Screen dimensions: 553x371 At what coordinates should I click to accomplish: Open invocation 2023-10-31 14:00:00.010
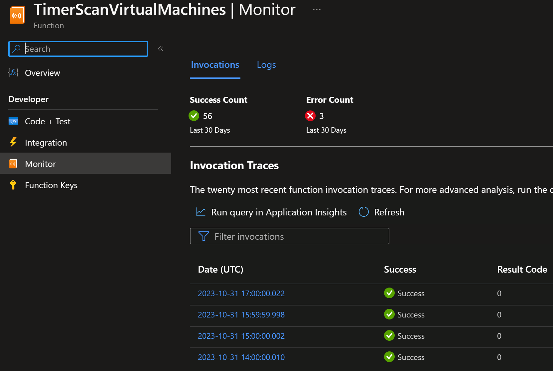click(x=241, y=357)
